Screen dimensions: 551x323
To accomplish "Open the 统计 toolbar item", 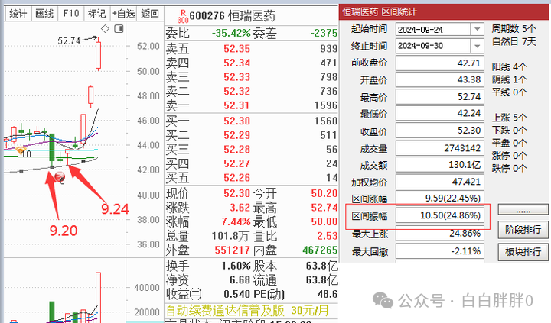I will pos(18,14).
